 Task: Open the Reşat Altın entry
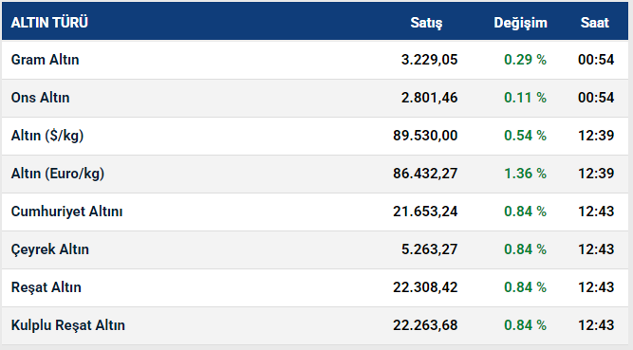tap(46, 287)
